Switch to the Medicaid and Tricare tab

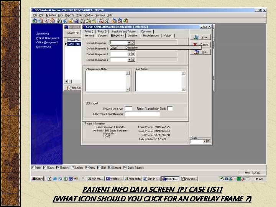pyautogui.click(x=124, y=31)
